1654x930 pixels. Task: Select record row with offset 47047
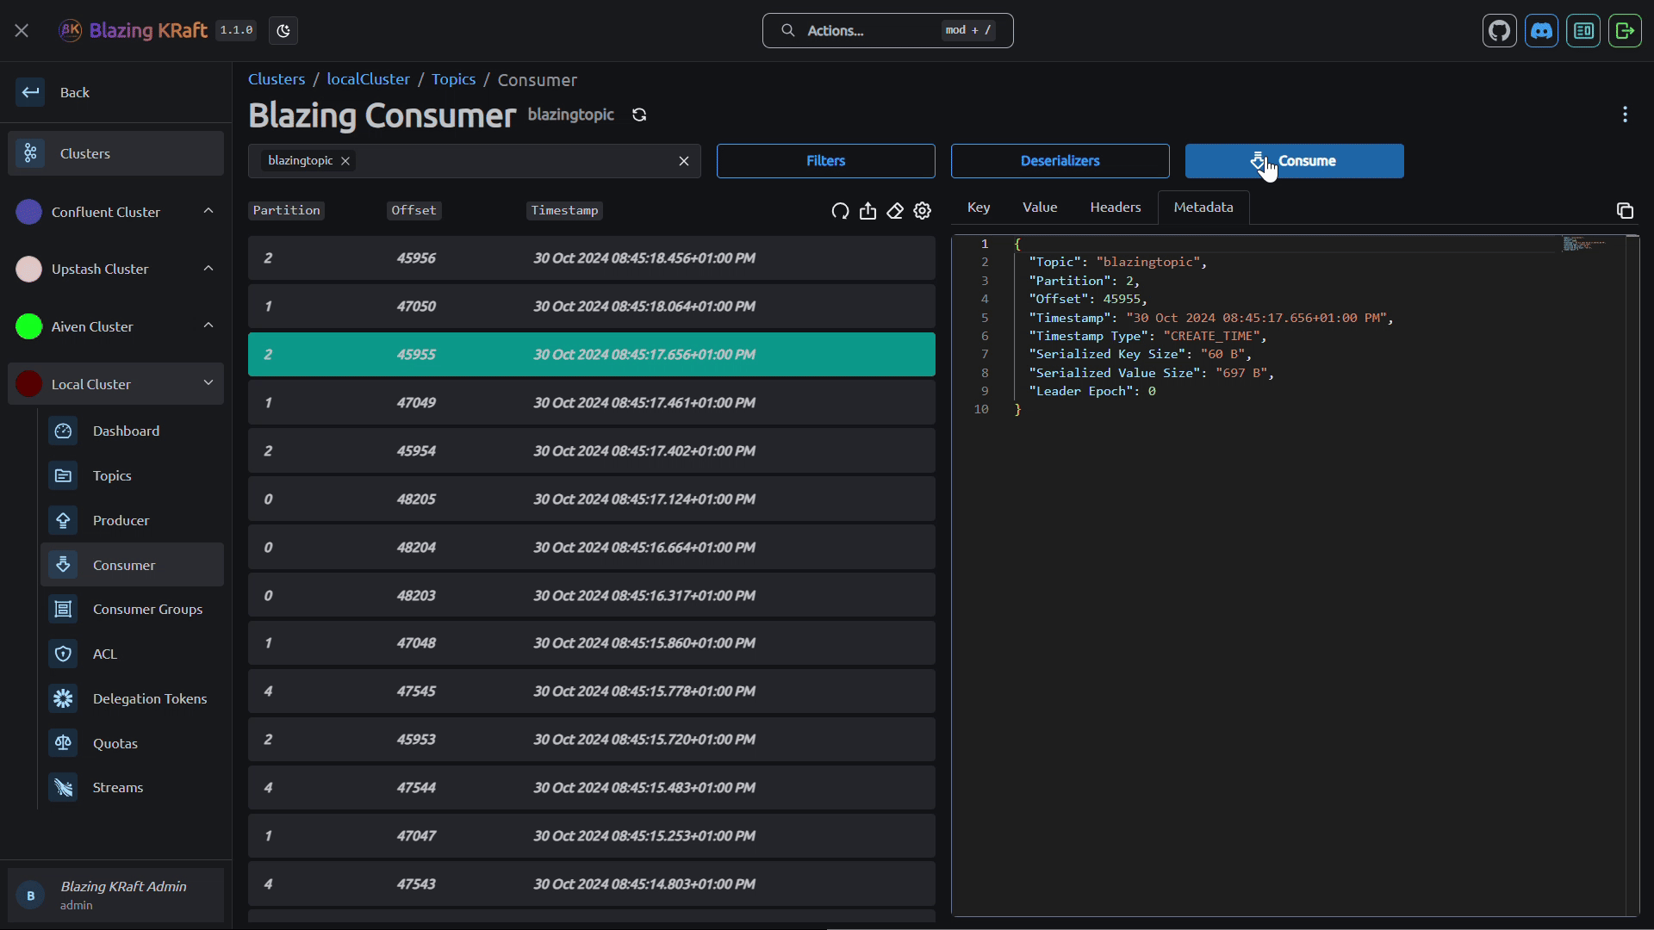tap(591, 836)
